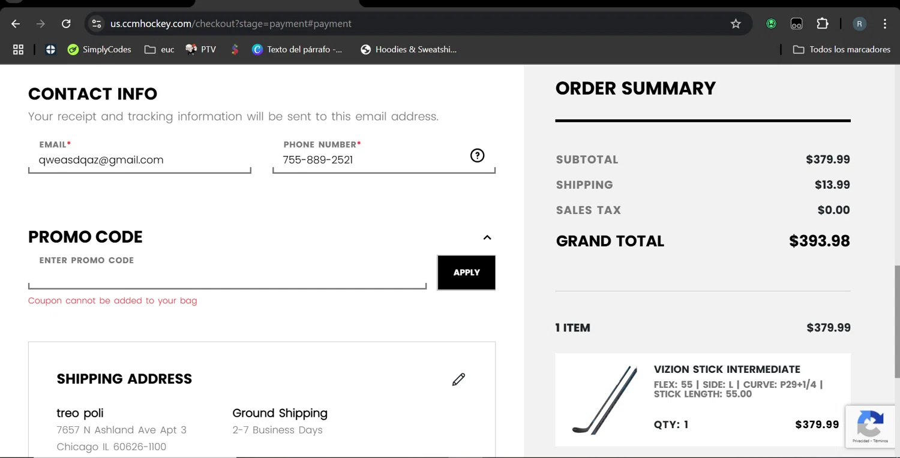Click the reCAPTCHA badge

pyautogui.click(x=870, y=426)
